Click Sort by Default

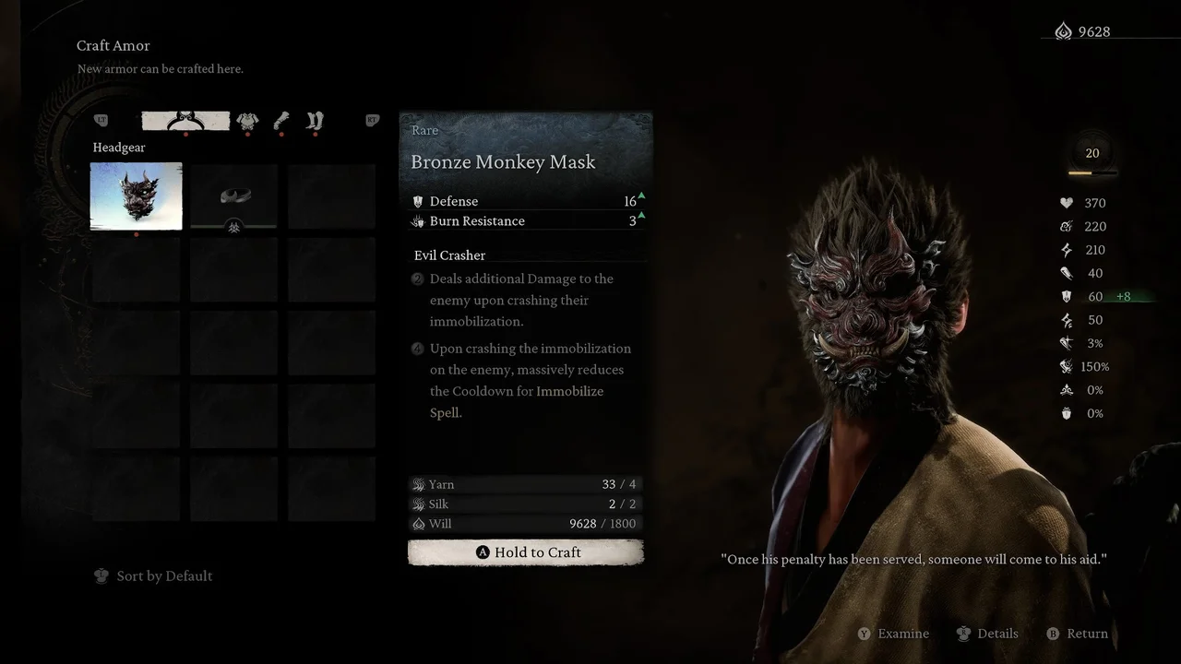154,575
